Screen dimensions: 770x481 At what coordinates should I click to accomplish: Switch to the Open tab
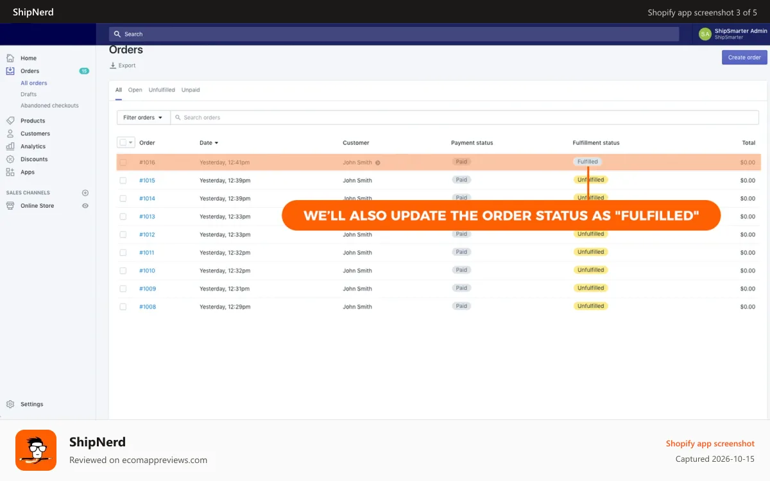135,90
